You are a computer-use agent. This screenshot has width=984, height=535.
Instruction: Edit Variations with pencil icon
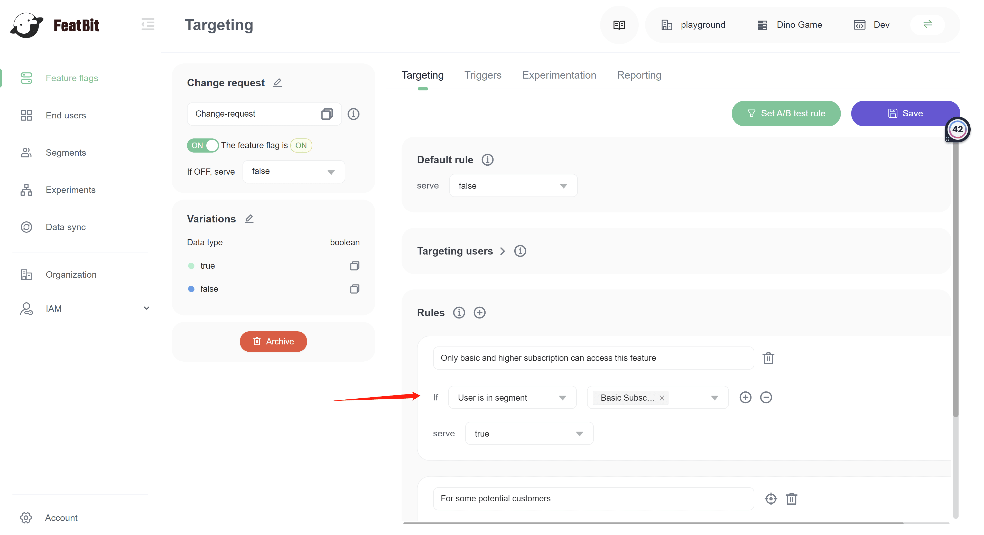click(249, 219)
